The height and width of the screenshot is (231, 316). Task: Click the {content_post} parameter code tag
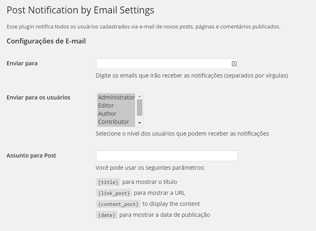pyautogui.click(x=118, y=204)
